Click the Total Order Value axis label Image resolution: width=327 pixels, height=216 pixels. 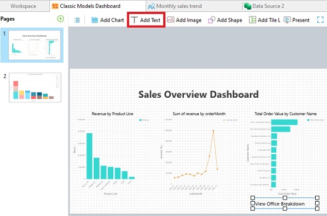click(x=287, y=194)
